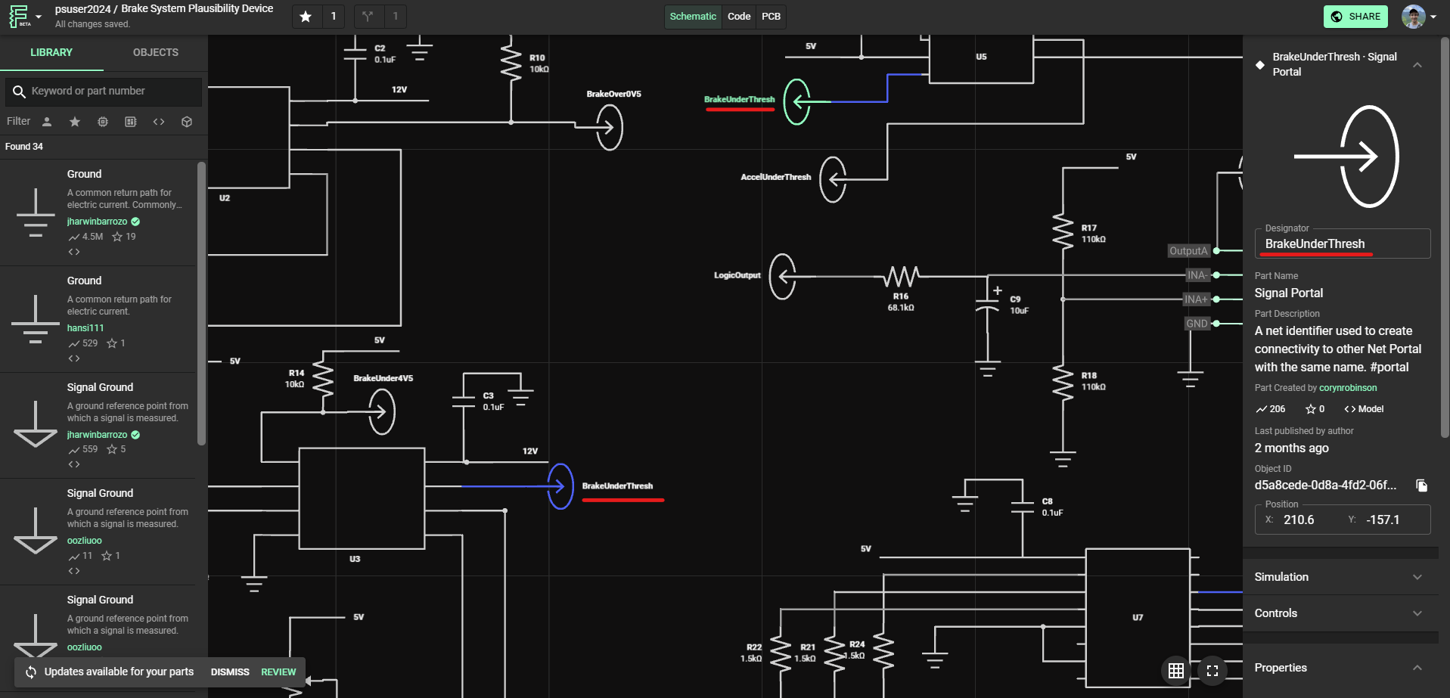Screen dimensions: 1450x698
Task: Filter library by starred parts
Action: 75,122
